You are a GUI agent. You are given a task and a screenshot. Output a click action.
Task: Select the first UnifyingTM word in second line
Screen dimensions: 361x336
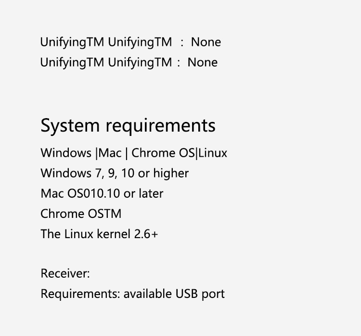coord(72,63)
